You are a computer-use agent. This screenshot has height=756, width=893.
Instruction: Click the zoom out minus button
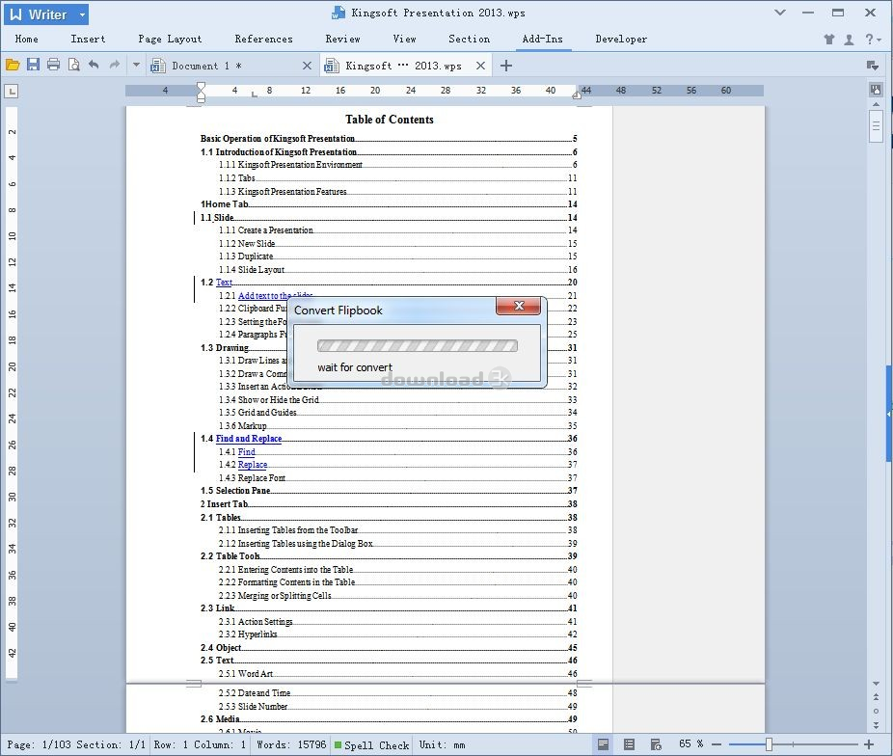click(x=717, y=744)
